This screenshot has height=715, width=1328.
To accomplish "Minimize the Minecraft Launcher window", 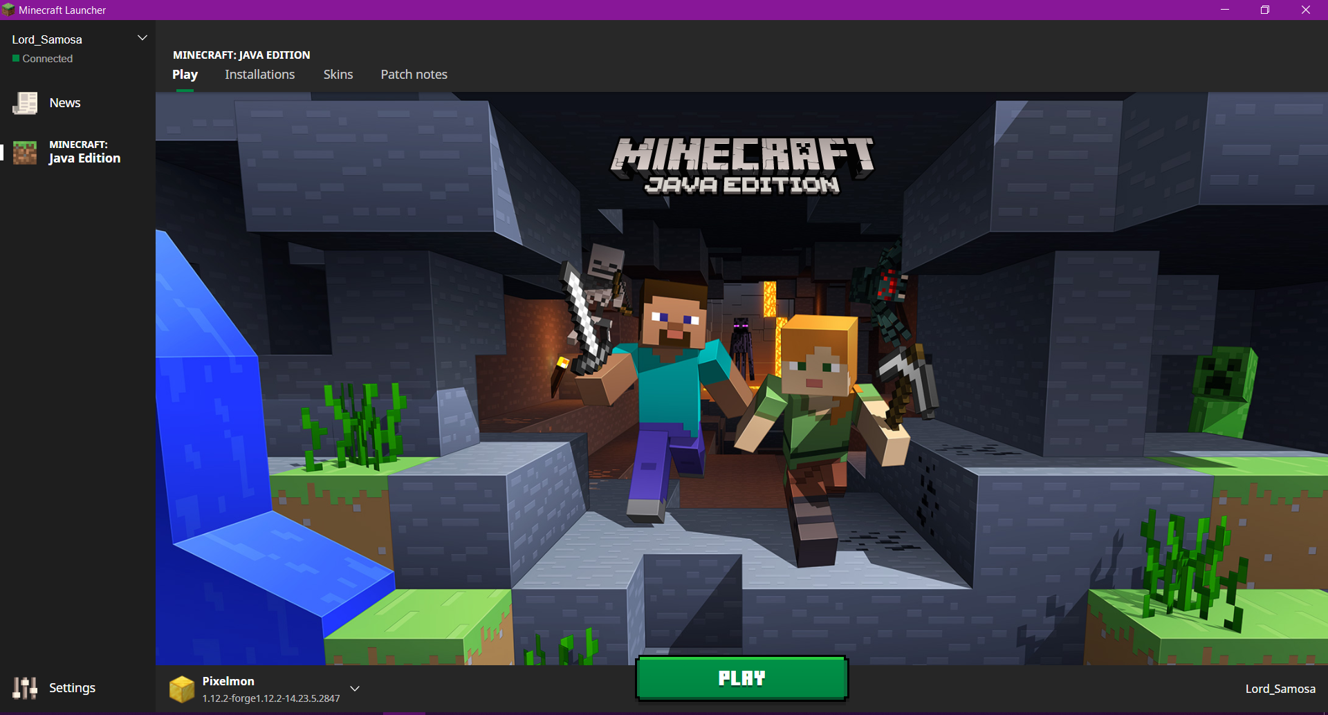I will [x=1224, y=10].
